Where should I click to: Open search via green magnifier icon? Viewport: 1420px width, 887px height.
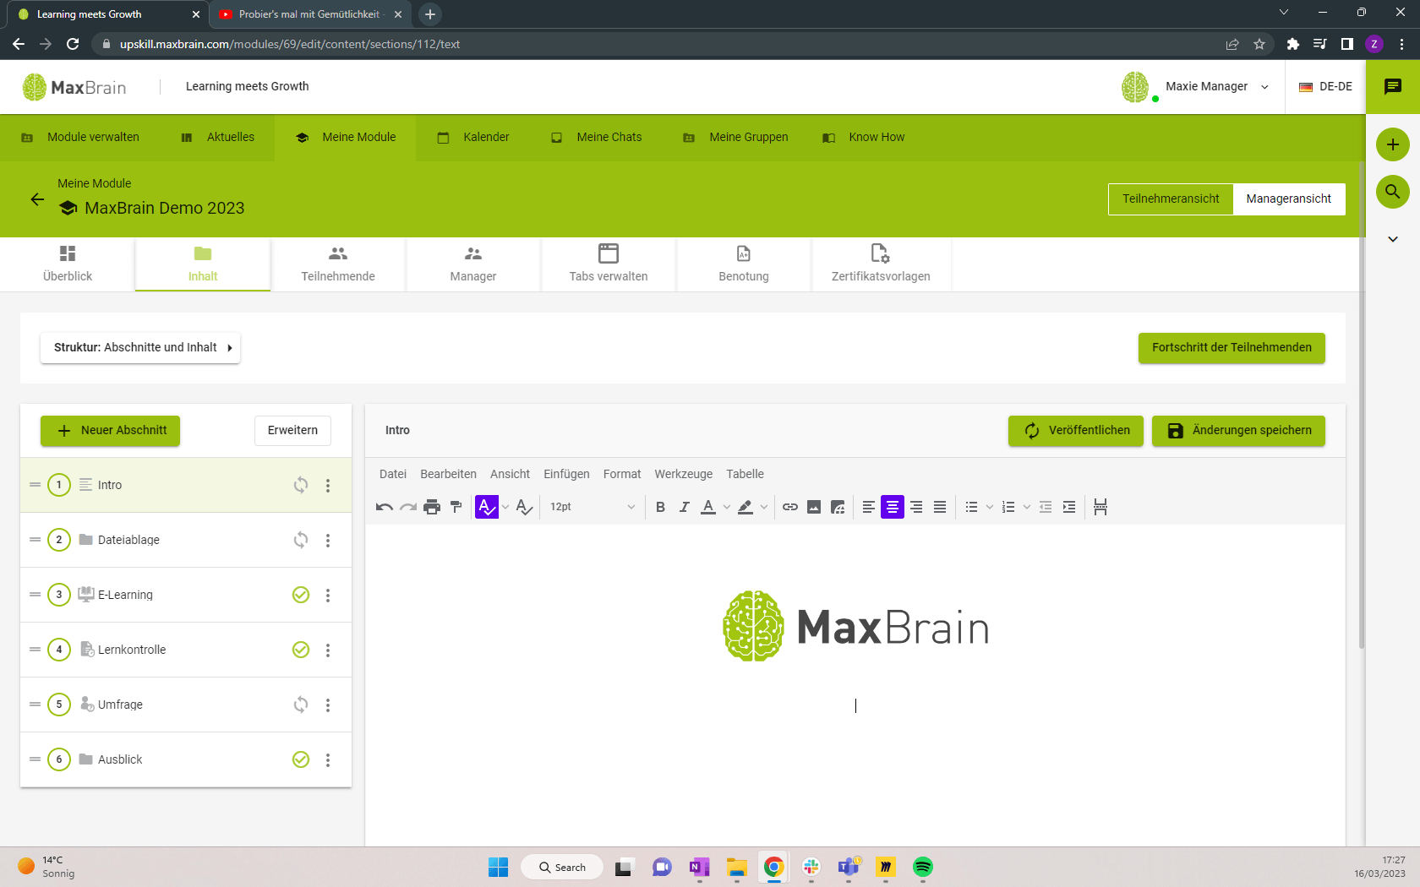1393,192
